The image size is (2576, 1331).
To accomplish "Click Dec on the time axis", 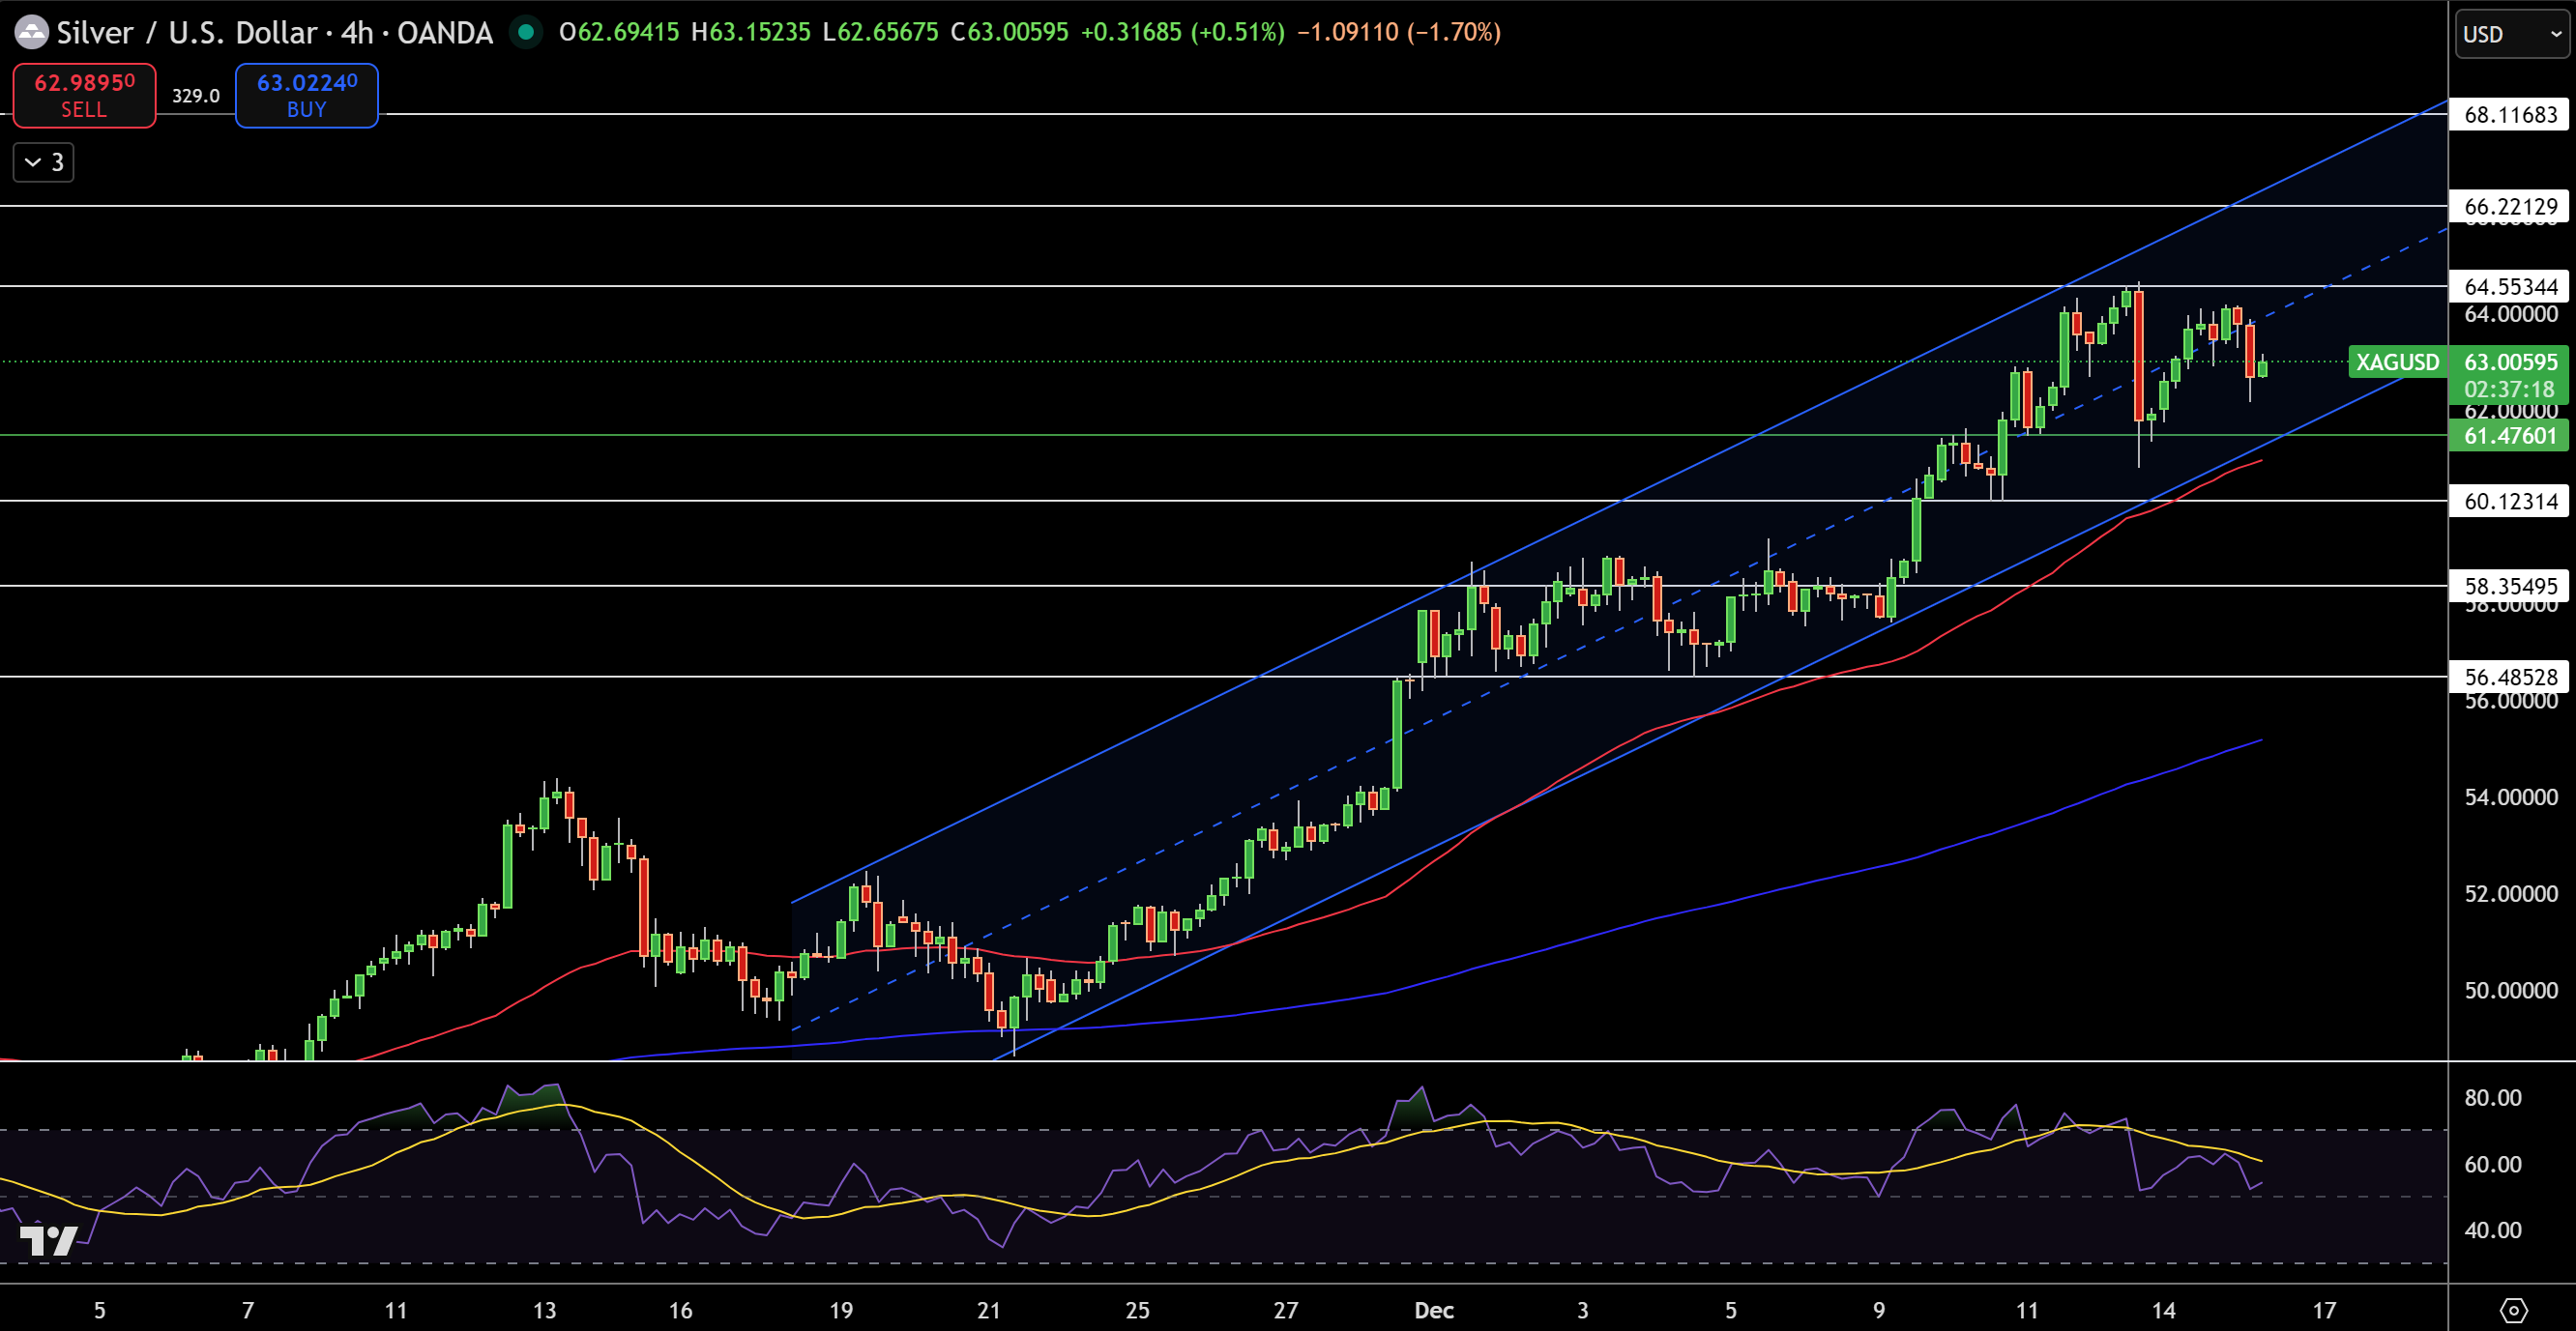I will point(1434,1309).
